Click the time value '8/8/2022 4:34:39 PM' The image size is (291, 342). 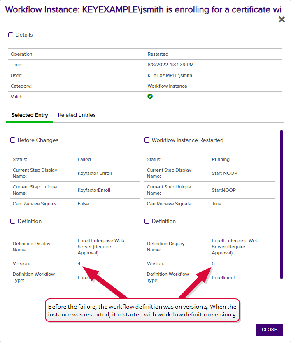tap(170, 65)
